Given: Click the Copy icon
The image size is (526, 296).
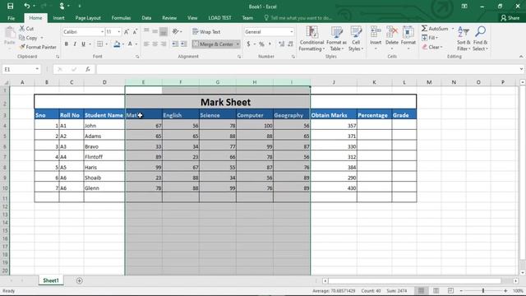Looking at the screenshot, I should coord(22,38).
